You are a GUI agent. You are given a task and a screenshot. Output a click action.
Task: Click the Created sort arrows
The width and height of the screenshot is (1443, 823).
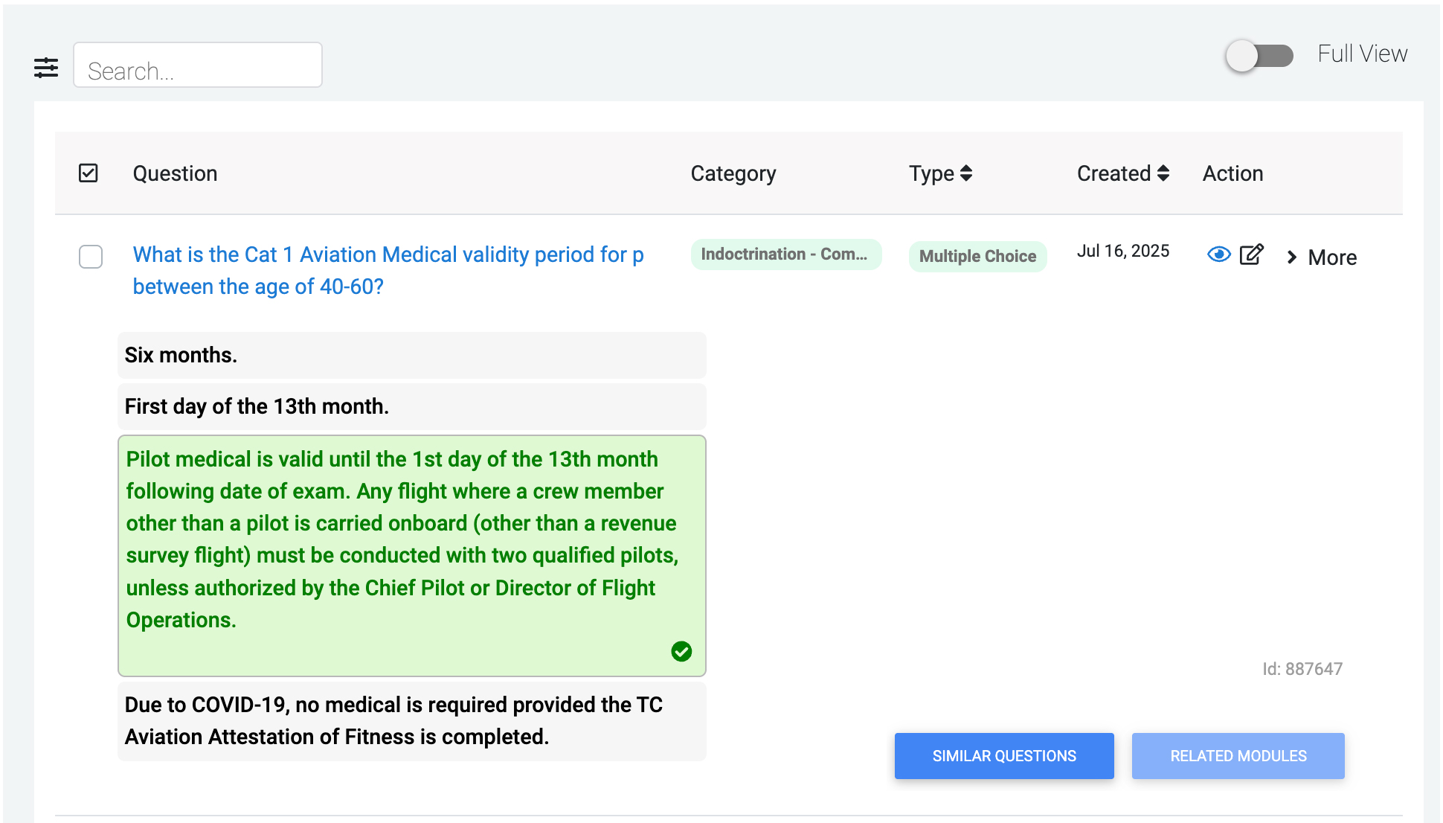(x=1163, y=173)
